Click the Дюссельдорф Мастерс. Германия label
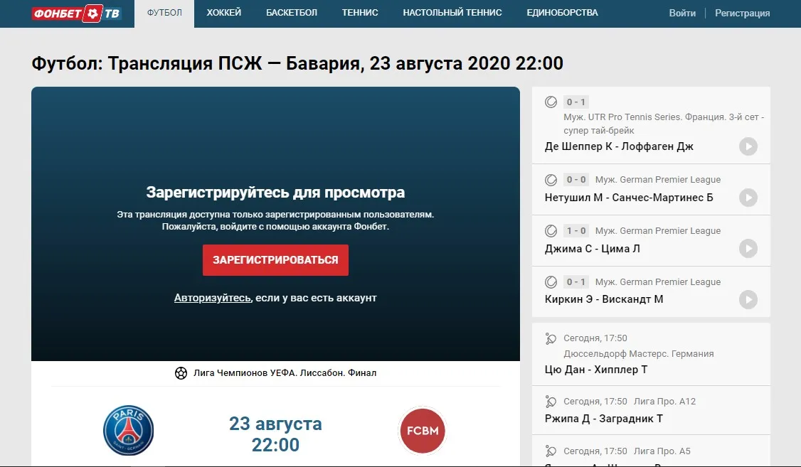 tap(639, 354)
